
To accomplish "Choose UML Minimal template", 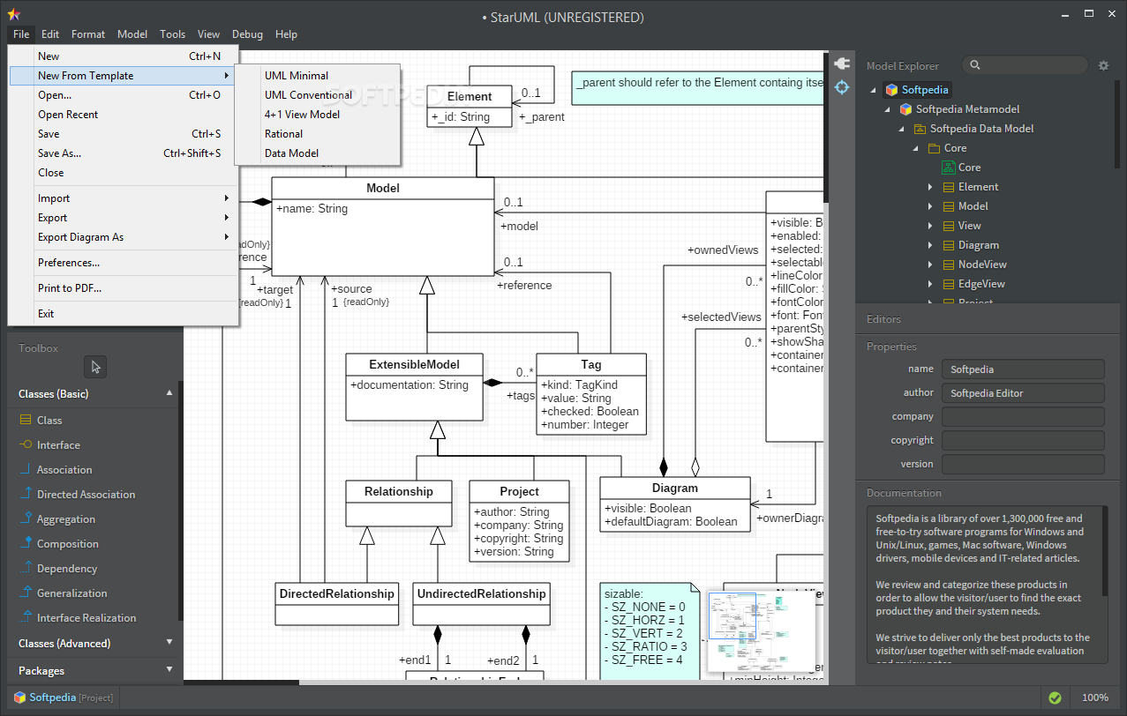I will pos(318,76).
